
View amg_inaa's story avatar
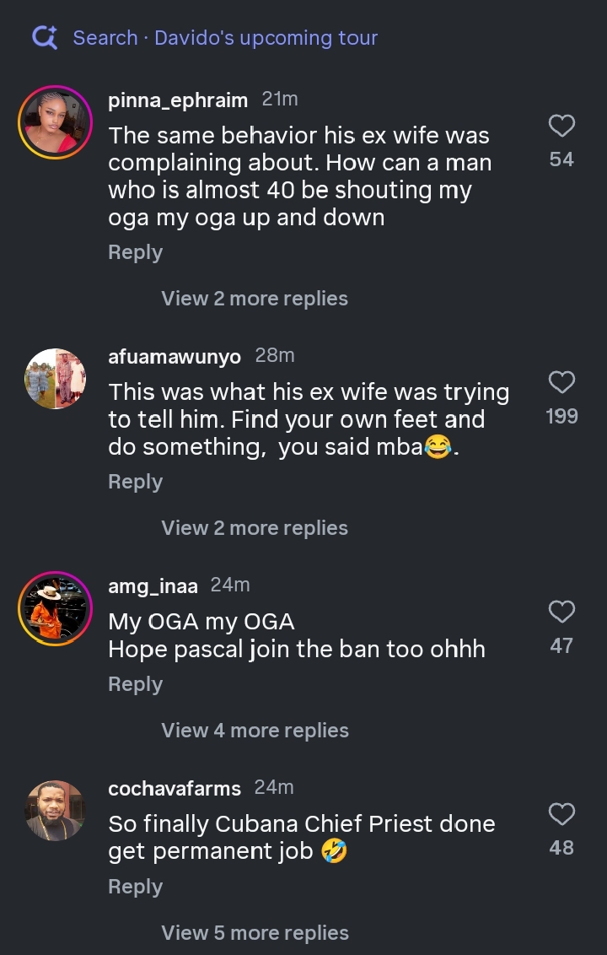(55, 608)
